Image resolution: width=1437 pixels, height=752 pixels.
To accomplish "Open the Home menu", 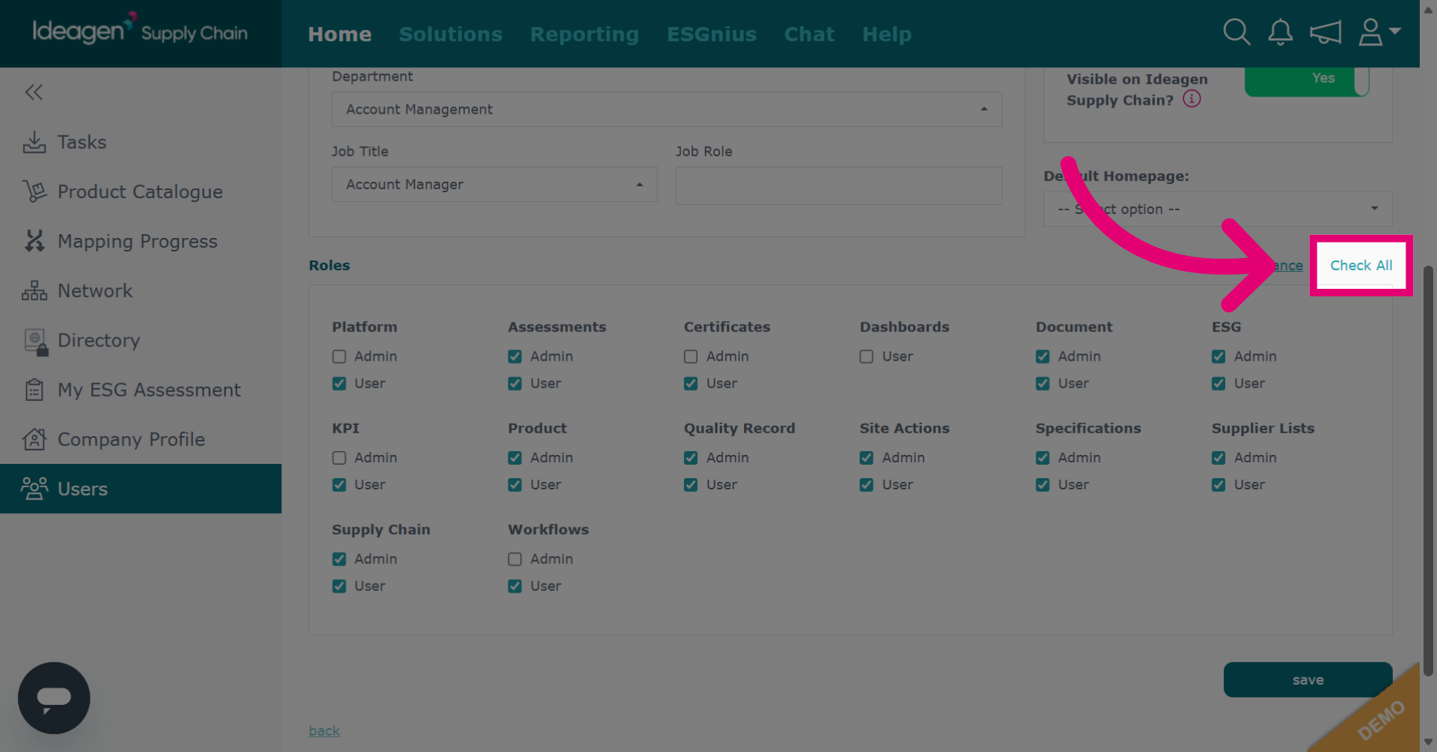I will click(340, 34).
